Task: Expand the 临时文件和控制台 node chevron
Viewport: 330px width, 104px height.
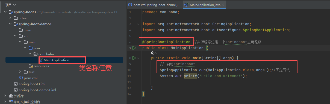Action: (x=5, y=102)
